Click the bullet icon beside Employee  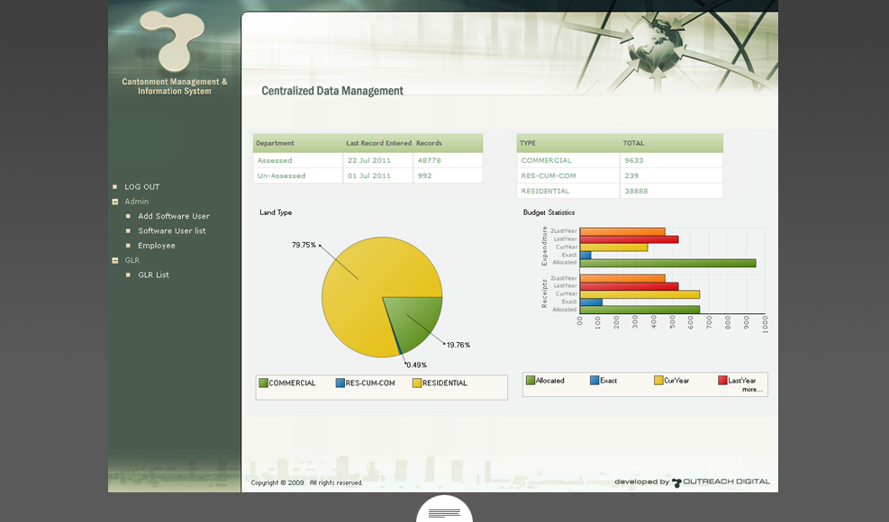point(128,246)
